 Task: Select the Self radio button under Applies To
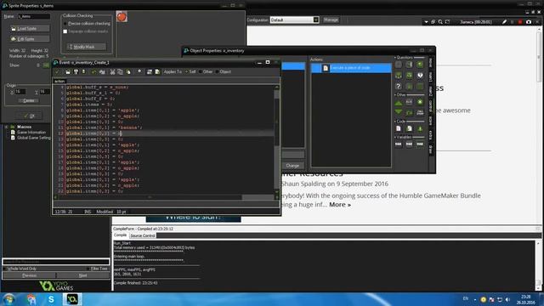point(186,71)
